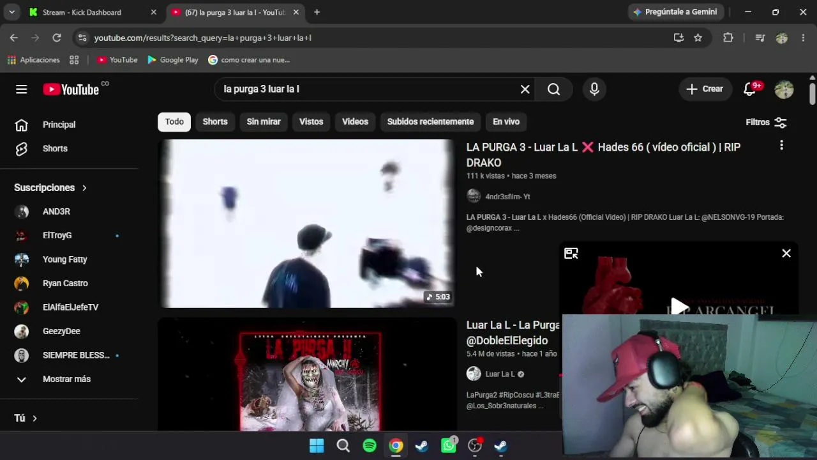Open the AND3R subscription
This screenshot has height=460, width=817.
(69, 211)
